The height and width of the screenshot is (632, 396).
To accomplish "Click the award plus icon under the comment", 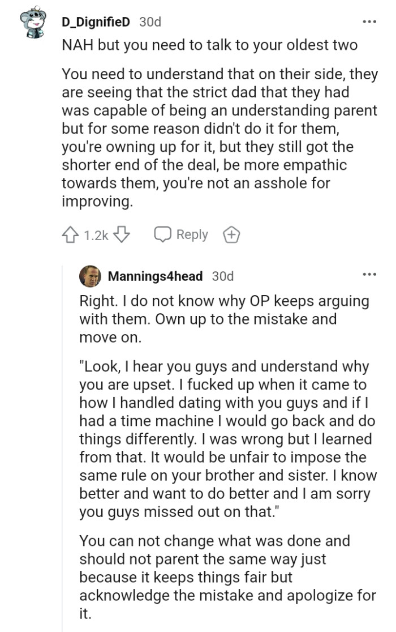I will [x=232, y=234].
